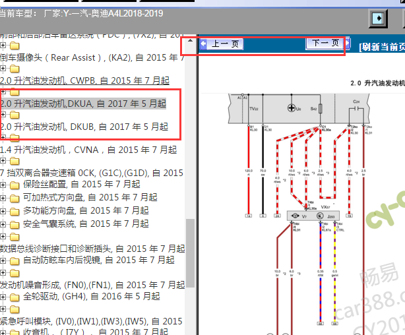Expand the node below CVNA entry
The image size is (405, 335).
point(3,161)
